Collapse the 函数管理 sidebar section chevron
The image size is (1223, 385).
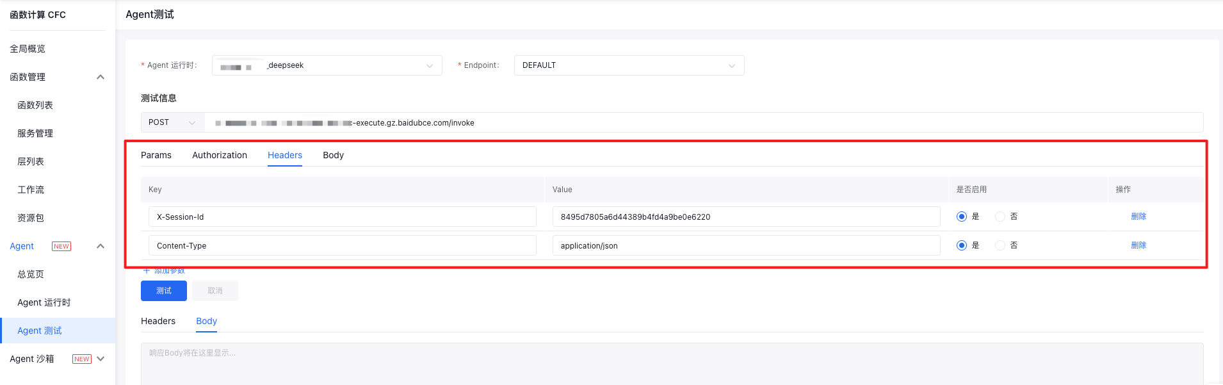coord(101,77)
